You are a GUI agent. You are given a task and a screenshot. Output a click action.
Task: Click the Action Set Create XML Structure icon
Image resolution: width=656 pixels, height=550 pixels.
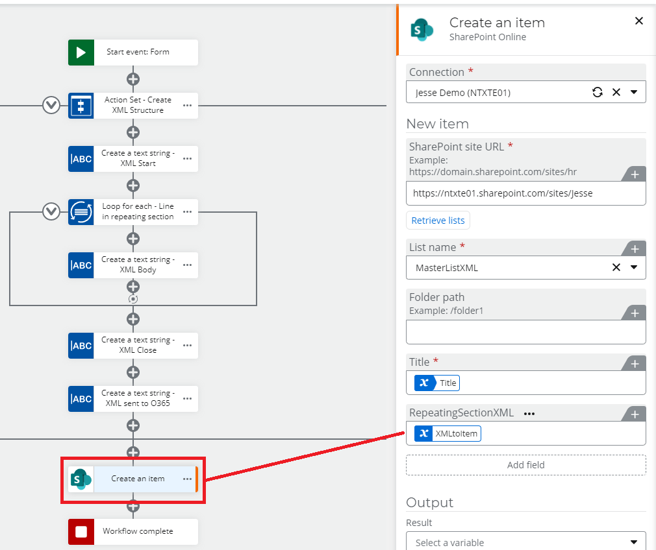point(81,106)
